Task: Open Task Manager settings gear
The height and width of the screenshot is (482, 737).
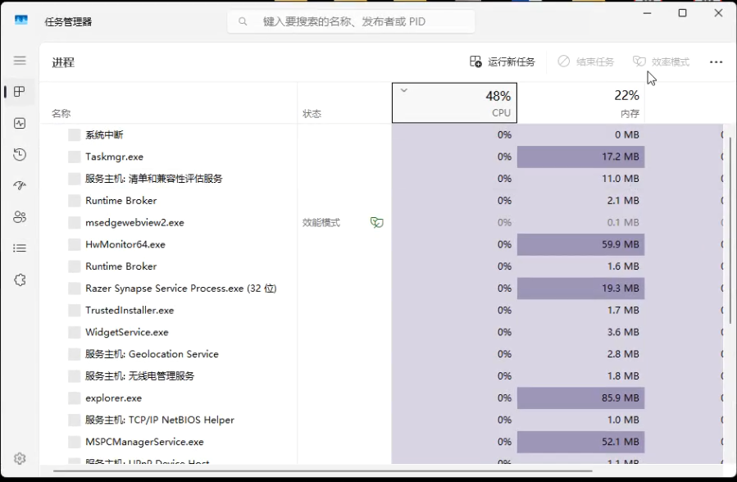Action: [x=20, y=458]
